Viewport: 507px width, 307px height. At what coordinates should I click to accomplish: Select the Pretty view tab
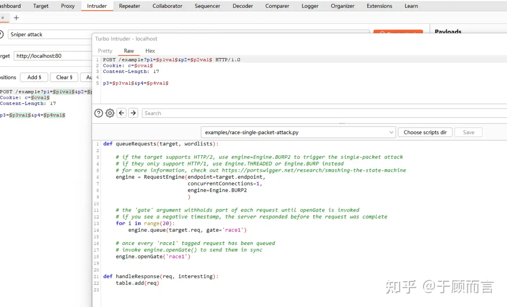(x=105, y=51)
